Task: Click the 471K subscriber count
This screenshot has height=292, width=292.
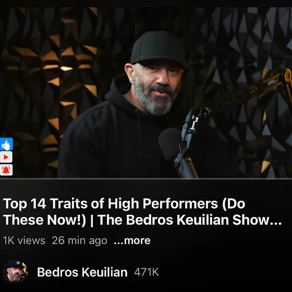Action: [x=147, y=272]
